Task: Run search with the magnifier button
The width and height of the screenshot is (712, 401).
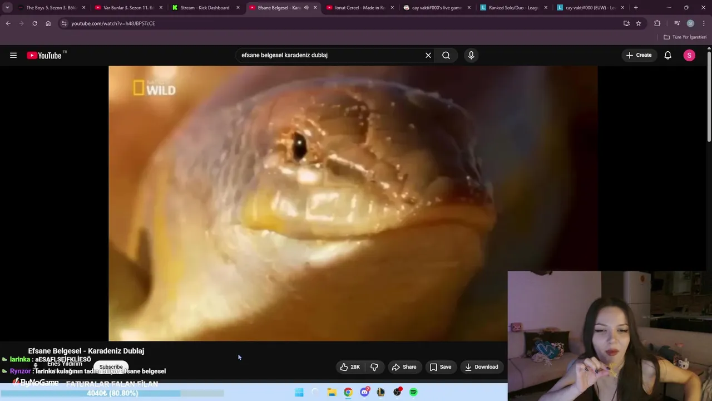Action: [446, 55]
